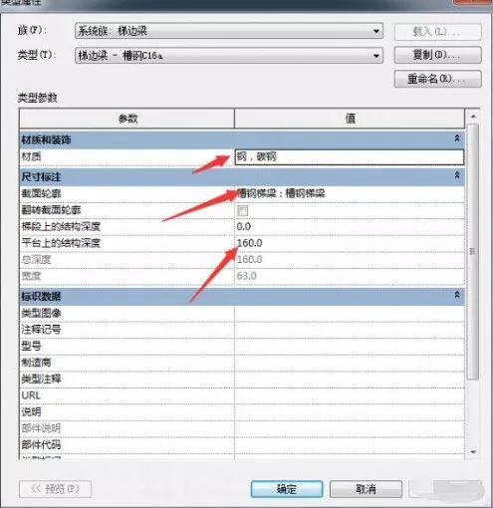Screen dimensions: 493x508
Task: Select the 制造商 row
Action: (242, 363)
